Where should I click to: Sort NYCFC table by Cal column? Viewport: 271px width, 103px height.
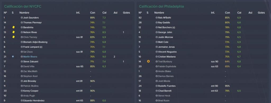pyautogui.click(x=104, y=13)
